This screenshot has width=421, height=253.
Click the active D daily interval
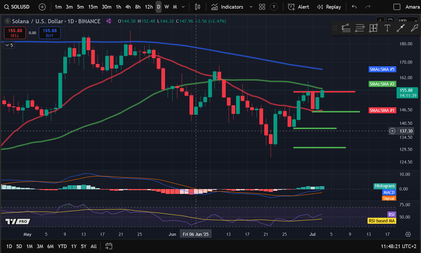159,7
